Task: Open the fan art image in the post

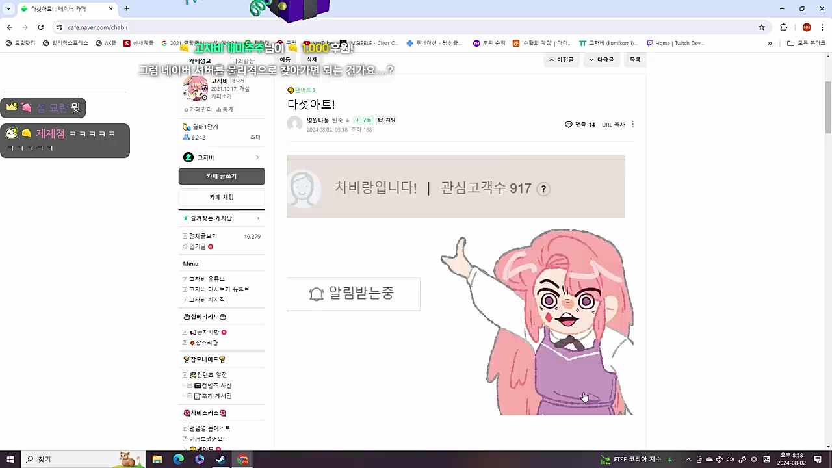Action: point(460,285)
